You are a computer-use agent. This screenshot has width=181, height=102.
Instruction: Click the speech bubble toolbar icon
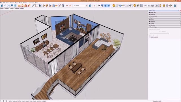[156, 5]
